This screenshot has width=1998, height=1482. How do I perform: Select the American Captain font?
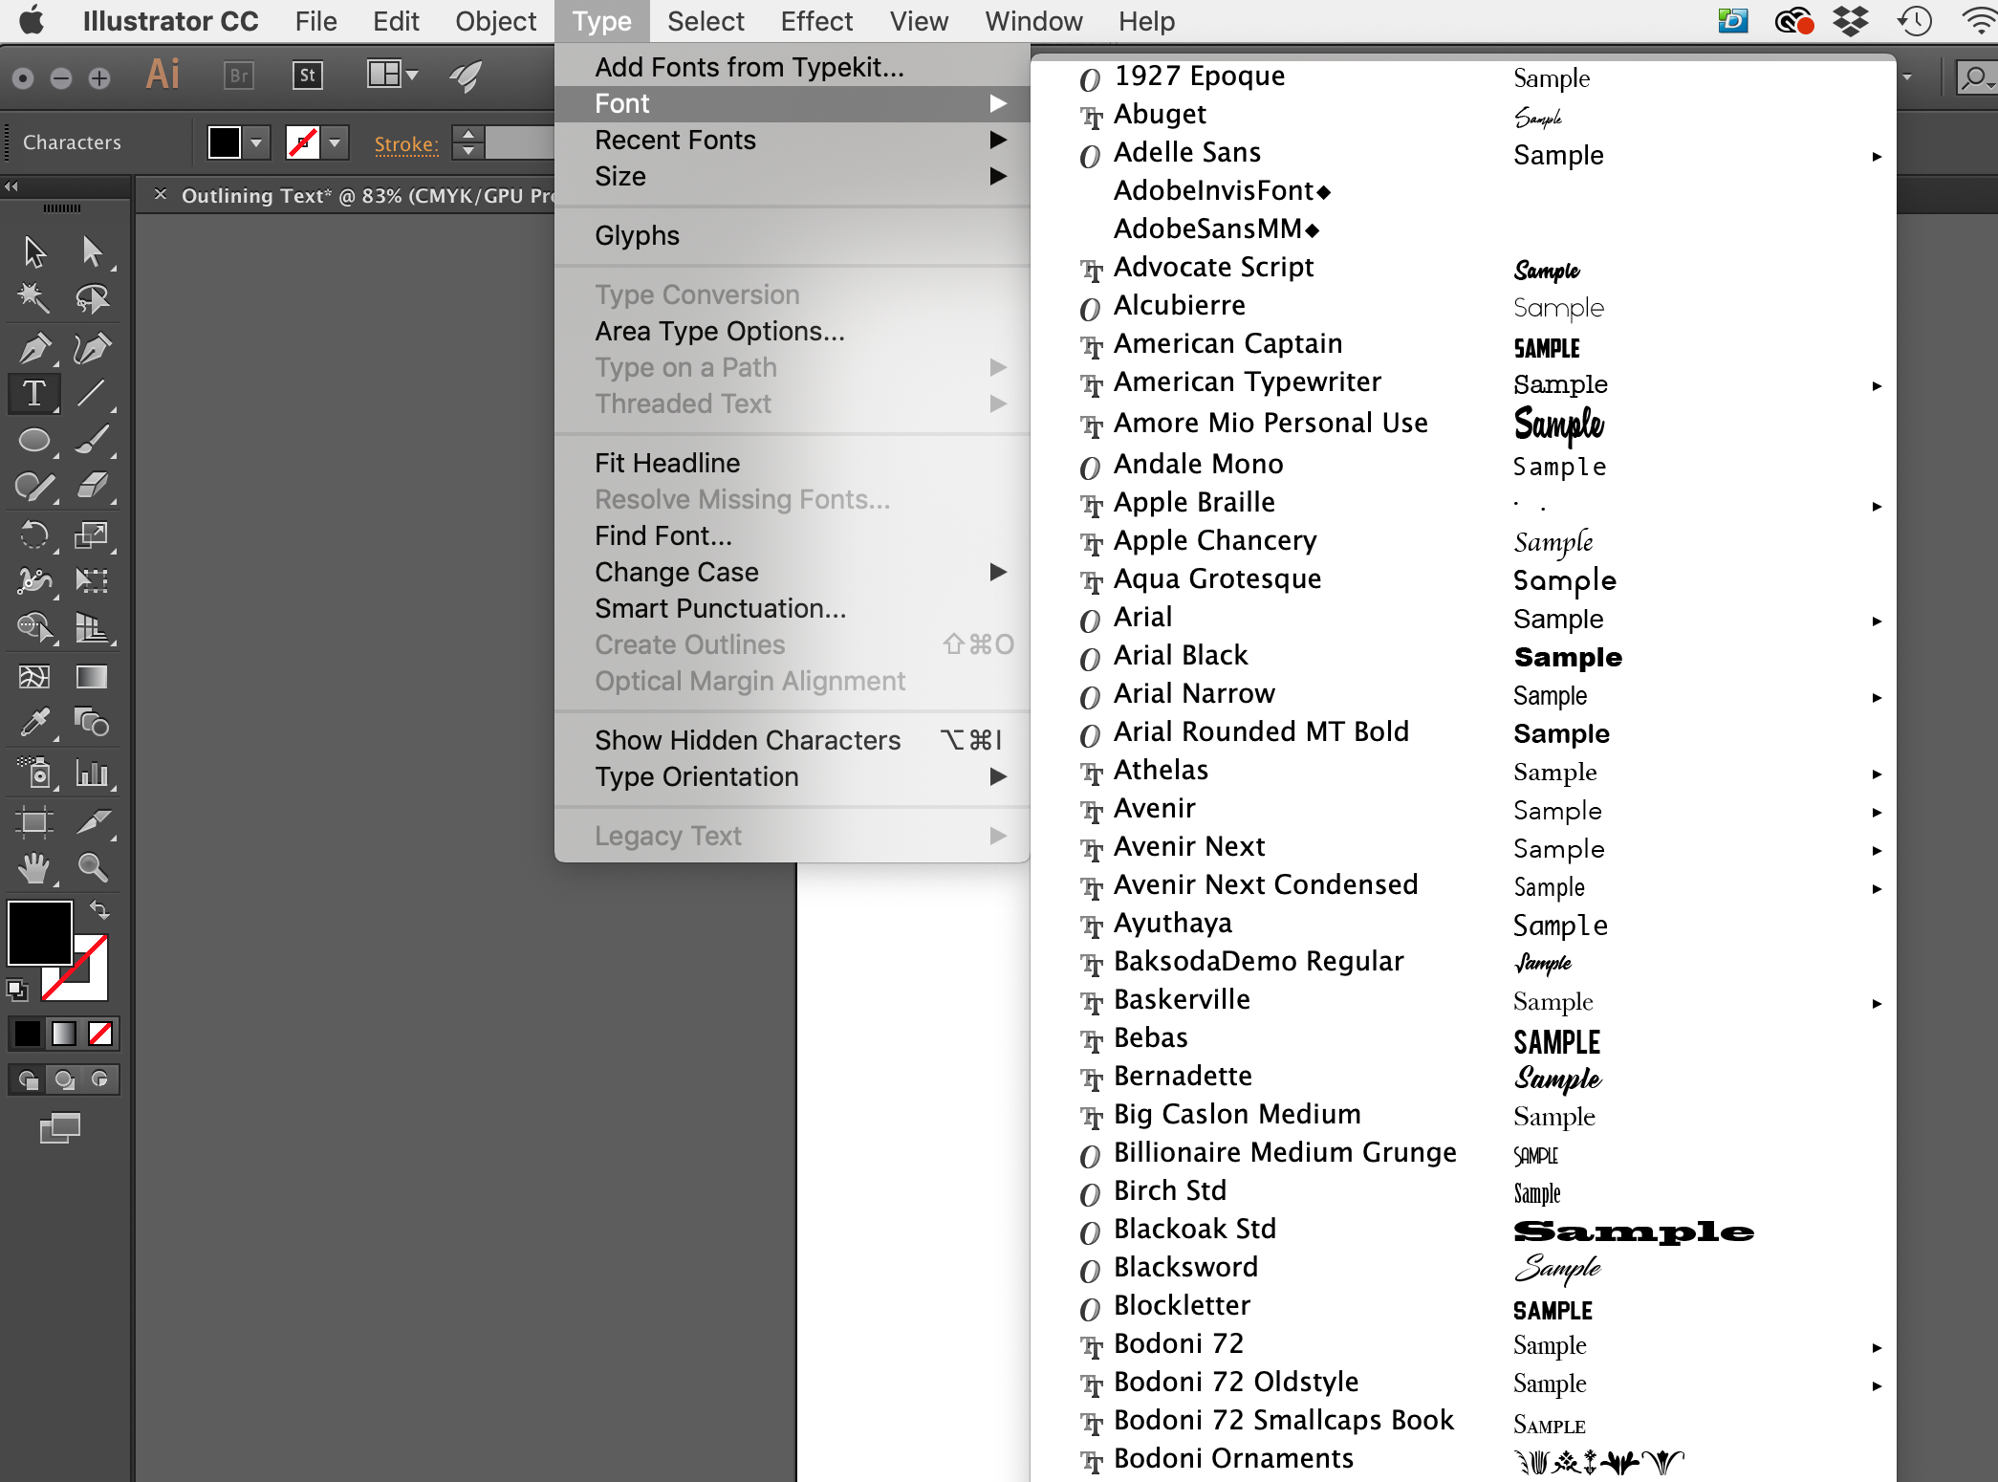click(1463, 344)
